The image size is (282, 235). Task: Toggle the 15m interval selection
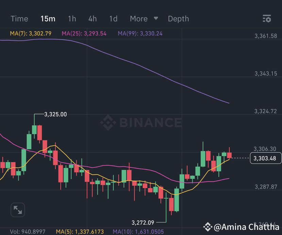pyautogui.click(x=48, y=19)
